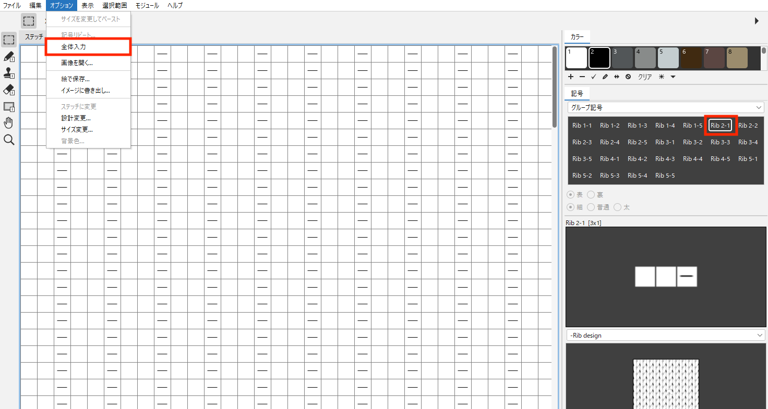This screenshot has height=409, width=768.
Task: Click the color palette scrollbar
Action: (764, 51)
